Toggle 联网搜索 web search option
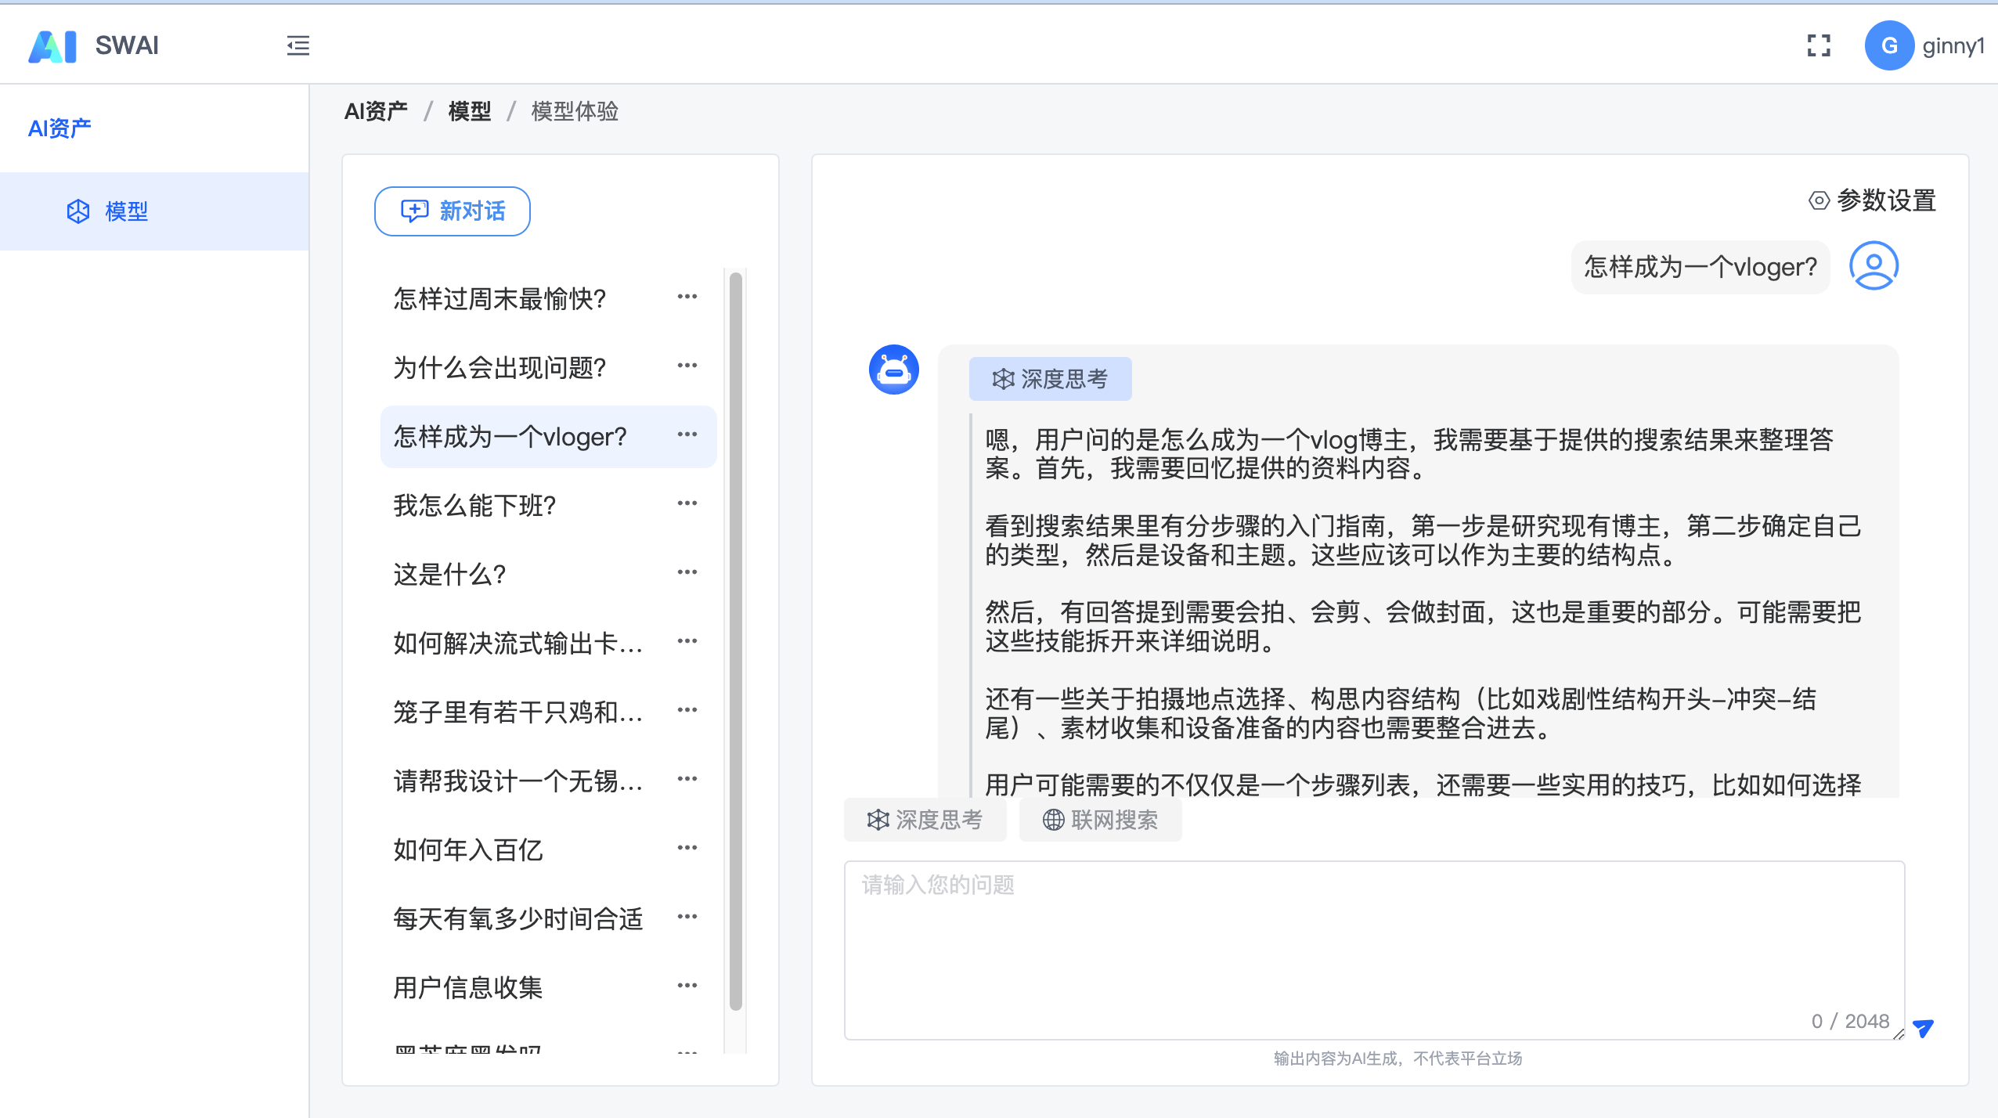The image size is (1998, 1118). [x=1100, y=820]
